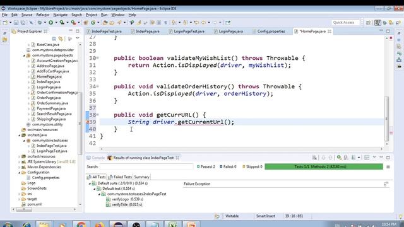Click the layout icon beside Failure Exception
The width and height of the screenshot is (404, 227).
(x=386, y=184)
